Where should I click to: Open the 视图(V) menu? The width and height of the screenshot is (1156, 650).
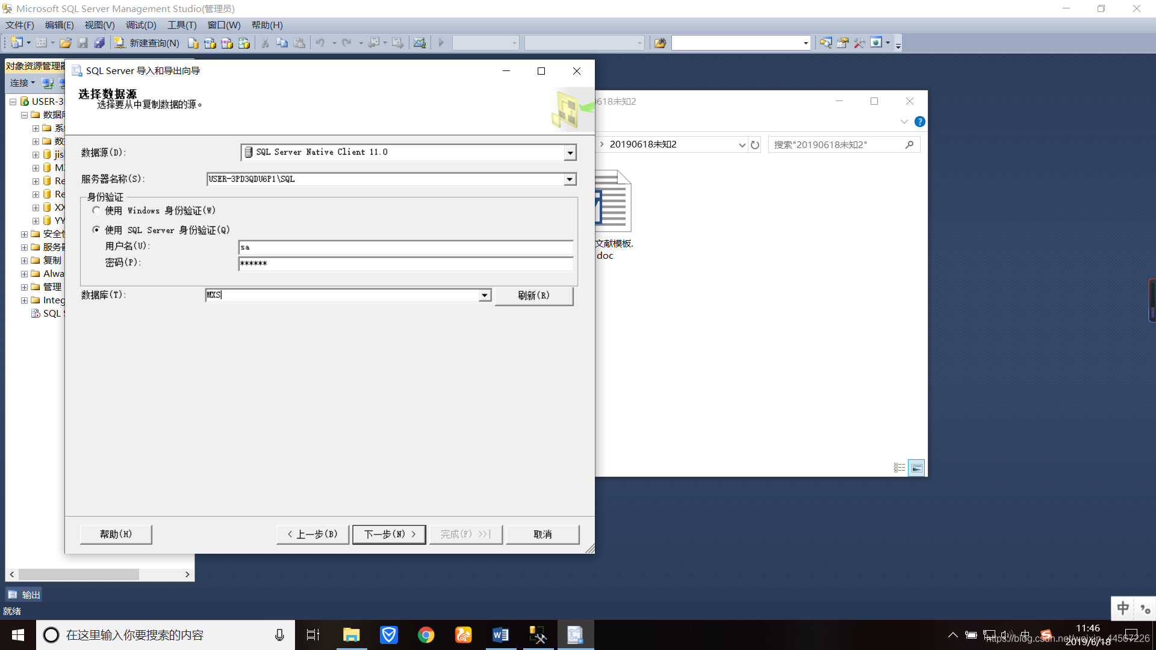pos(99,25)
